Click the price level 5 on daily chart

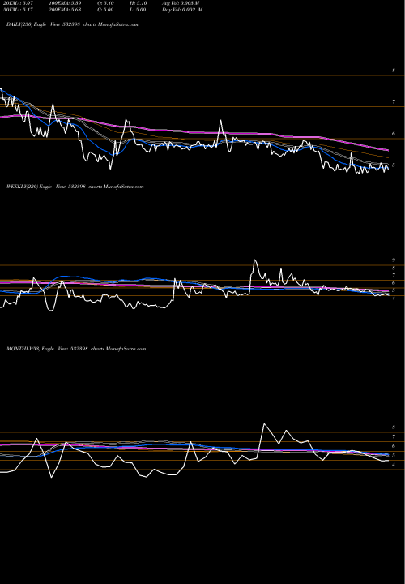pos(394,165)
